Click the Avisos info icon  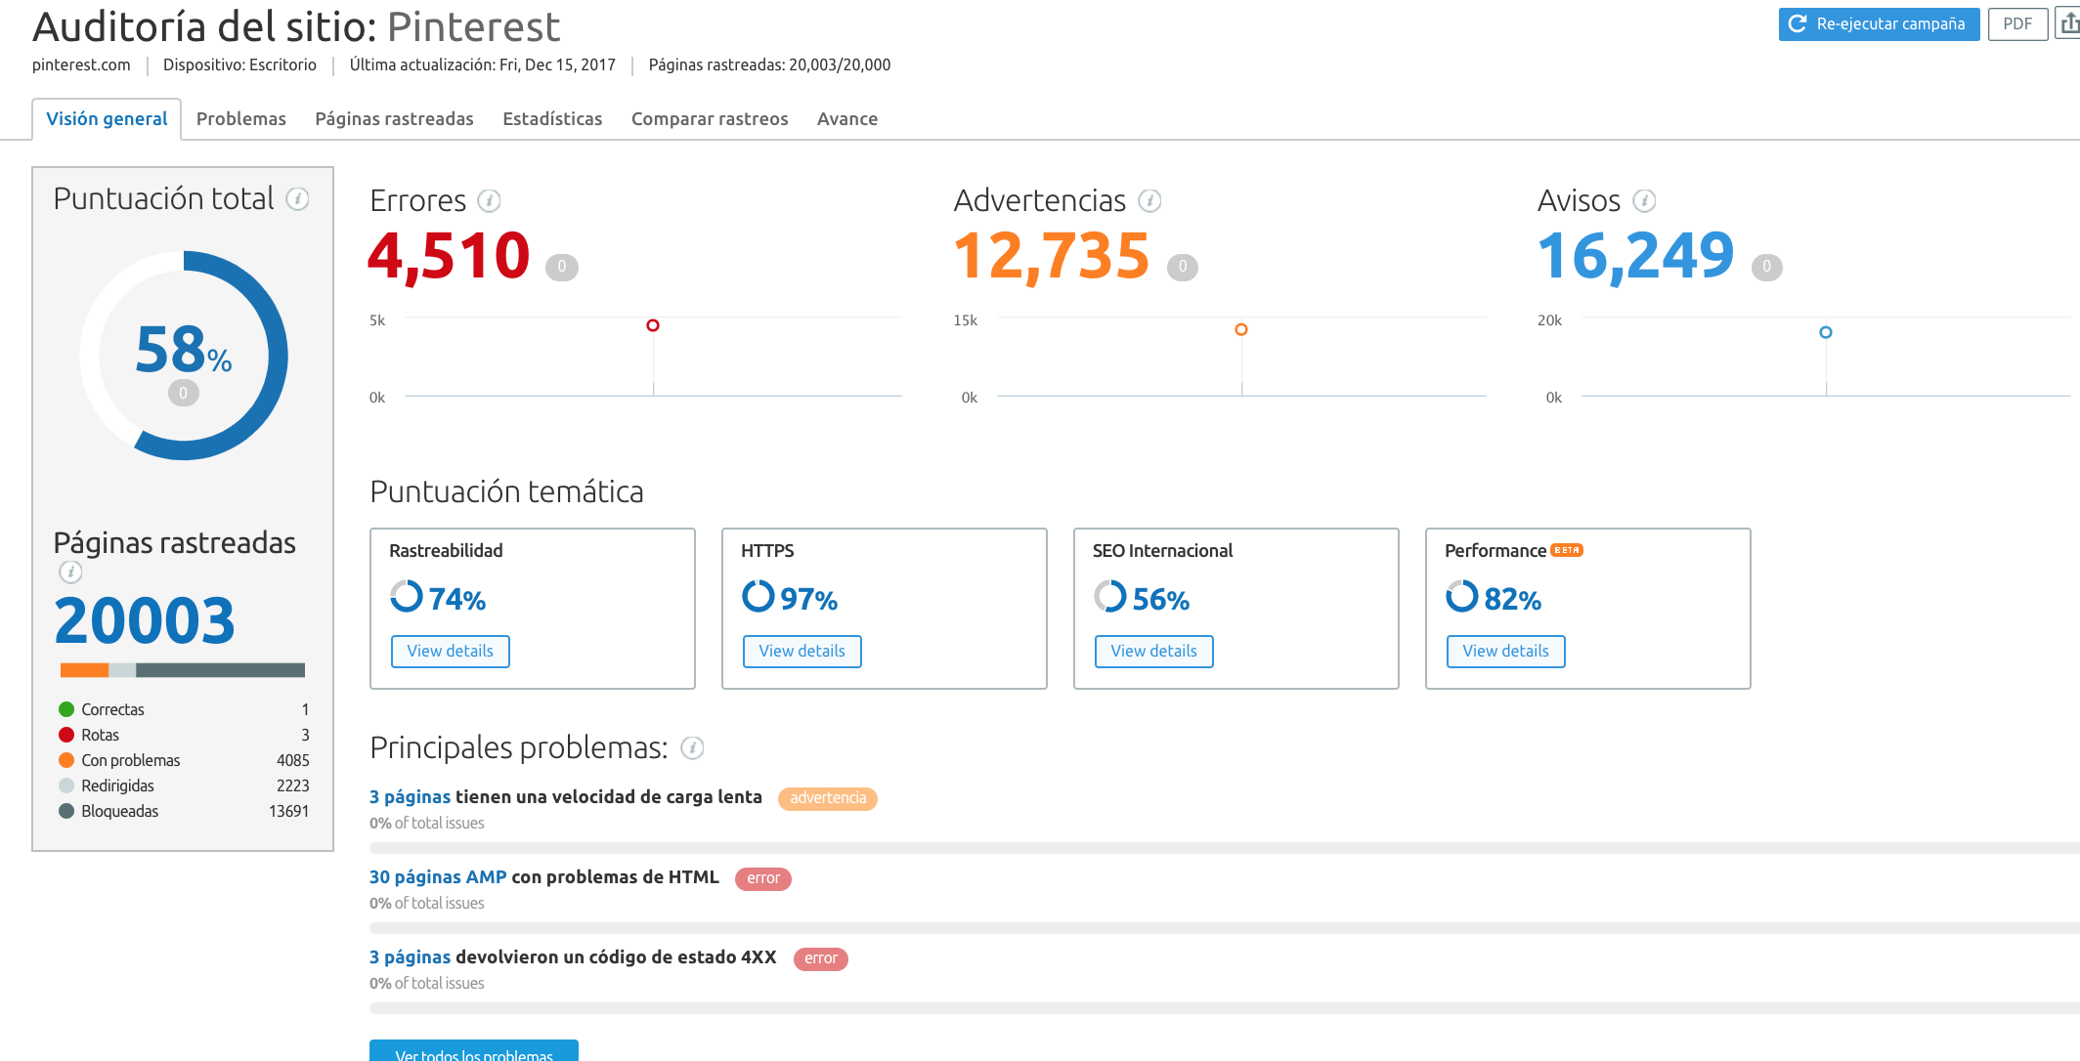click(1644, 201)
